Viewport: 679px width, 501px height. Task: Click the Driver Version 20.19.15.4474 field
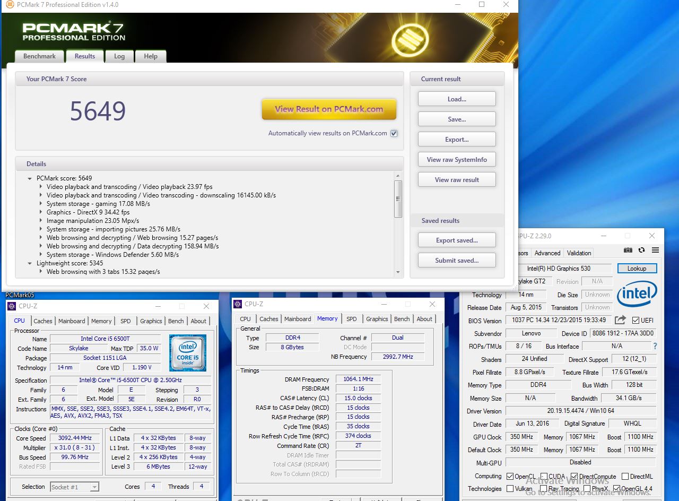(580, 411)
